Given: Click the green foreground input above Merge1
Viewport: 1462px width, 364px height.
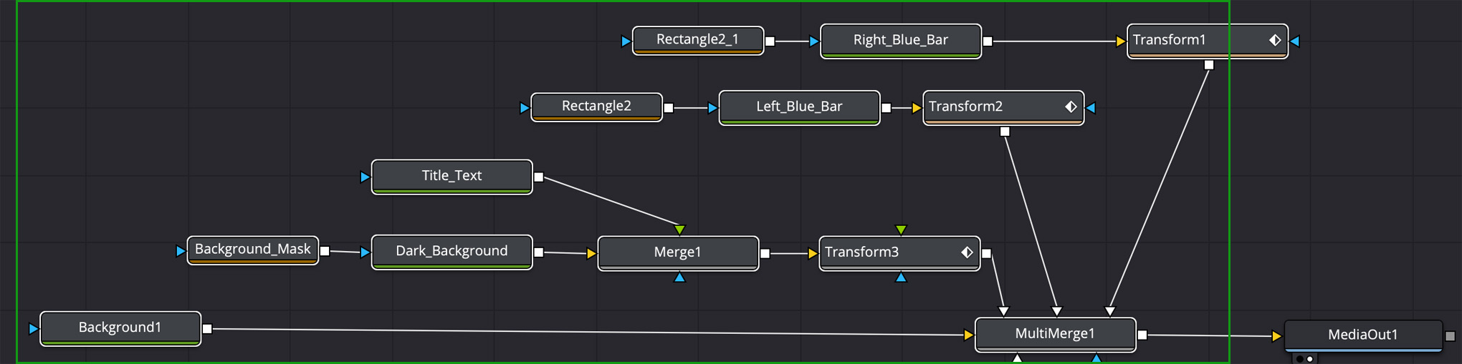Looking at the screenshot, I should click(679, 230).
